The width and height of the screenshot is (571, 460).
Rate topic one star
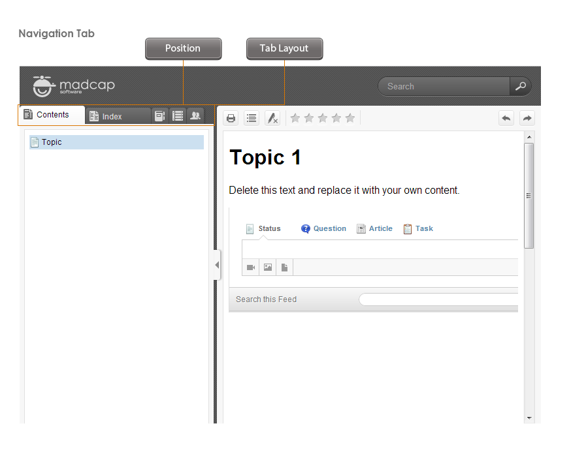coord(295,118)
